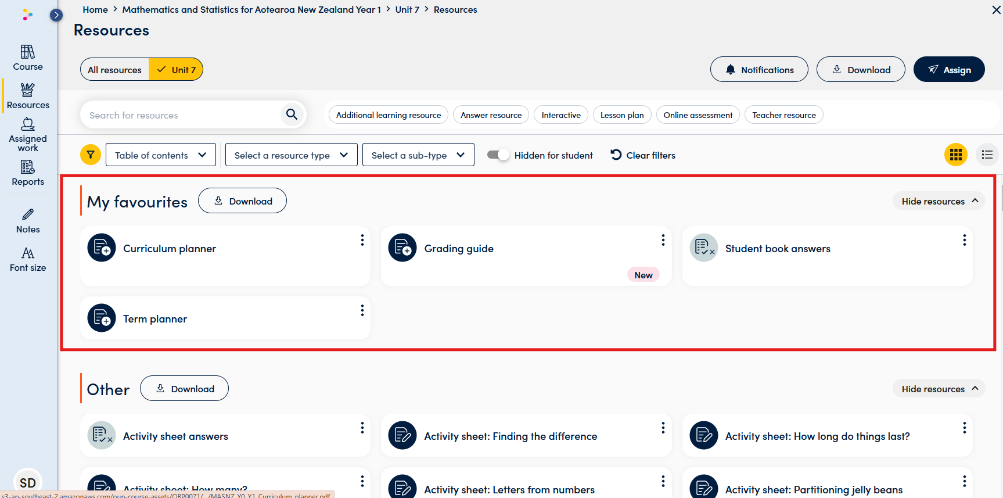Collapse My favourites with Hide resources
The width and height of the screenshot is (1003, 498).
pos(939,201)
